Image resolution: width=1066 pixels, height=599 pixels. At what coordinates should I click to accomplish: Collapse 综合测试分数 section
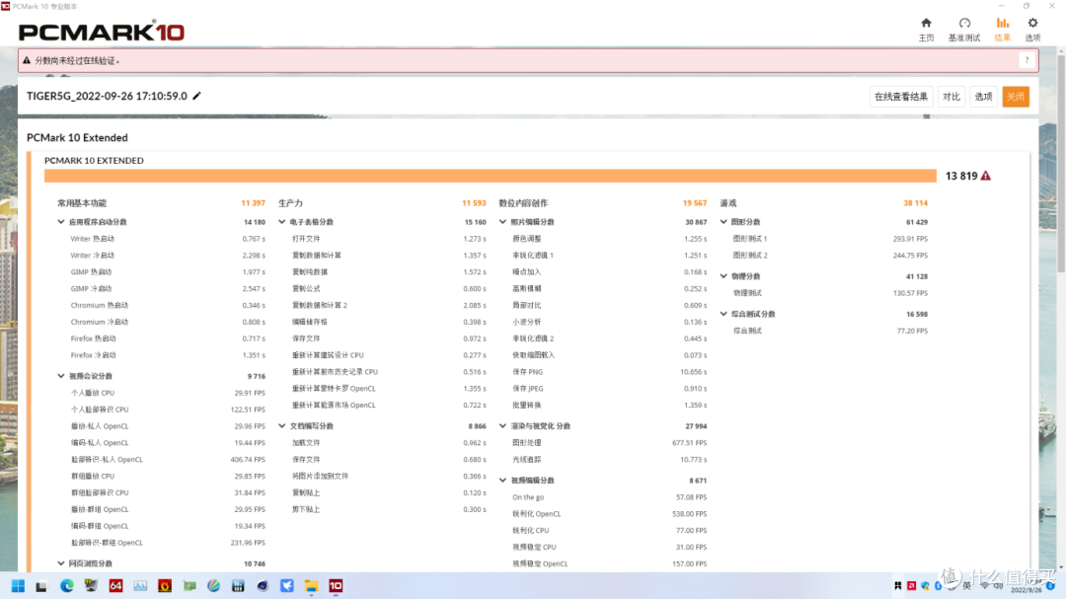point(724,314)
